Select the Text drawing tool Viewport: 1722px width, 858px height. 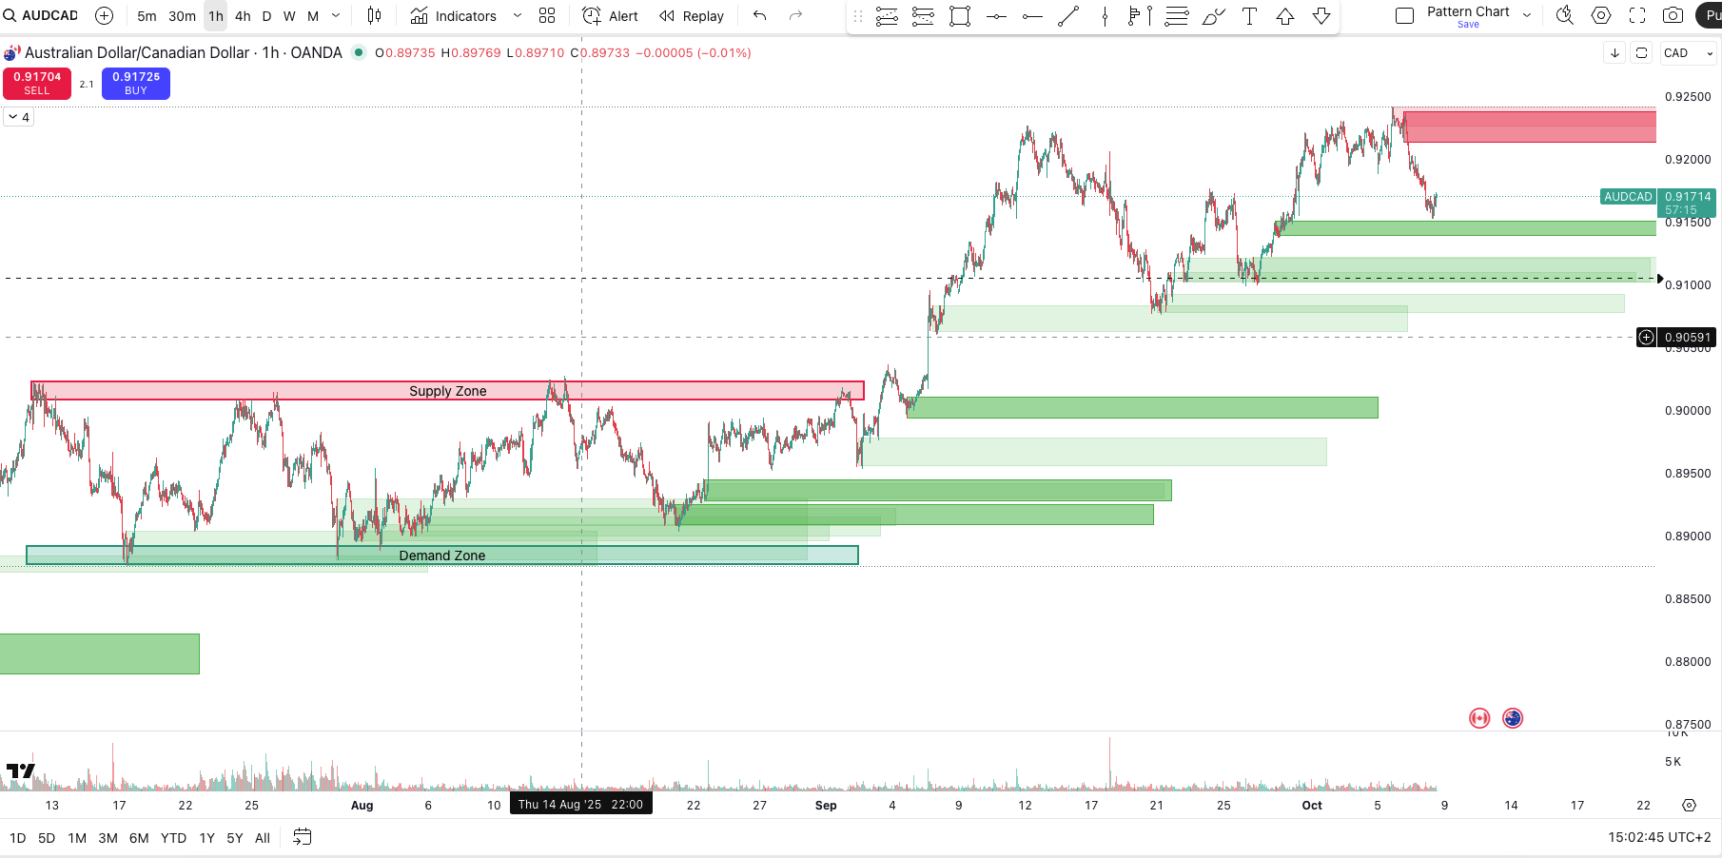pos(1249,16)
